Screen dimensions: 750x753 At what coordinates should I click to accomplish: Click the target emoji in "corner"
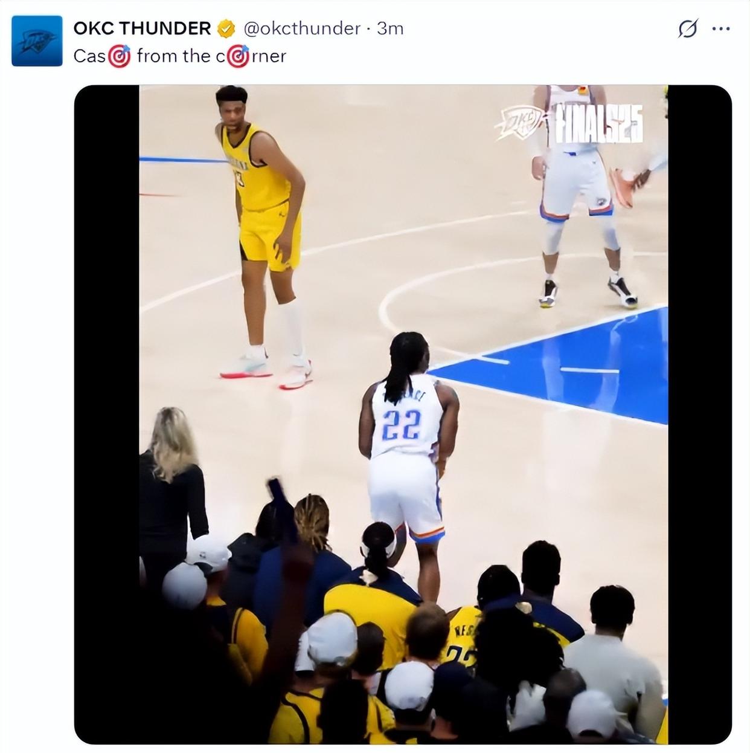coord(239,57)
